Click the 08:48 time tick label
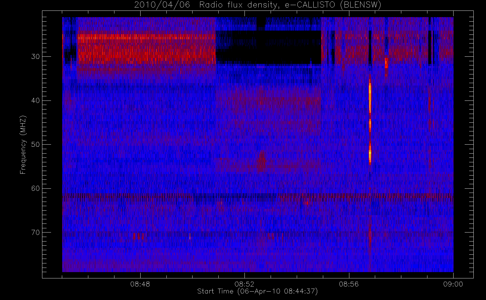Viewport: 486px width, 300px height. tap(140, 284)
